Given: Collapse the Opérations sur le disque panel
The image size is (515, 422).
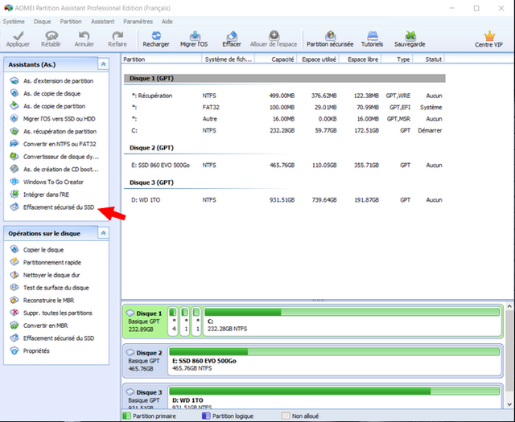Looking at the screenshot, I should (x=103, y=233).
